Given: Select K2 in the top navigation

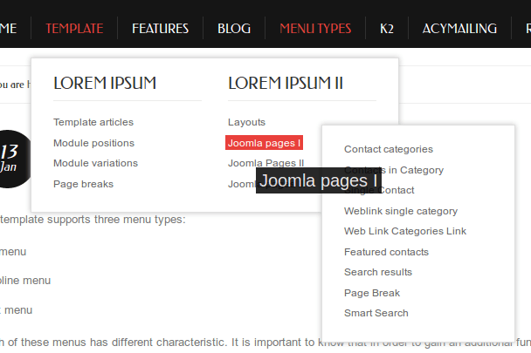Looking at the screenshot, I should click(387, 29).
